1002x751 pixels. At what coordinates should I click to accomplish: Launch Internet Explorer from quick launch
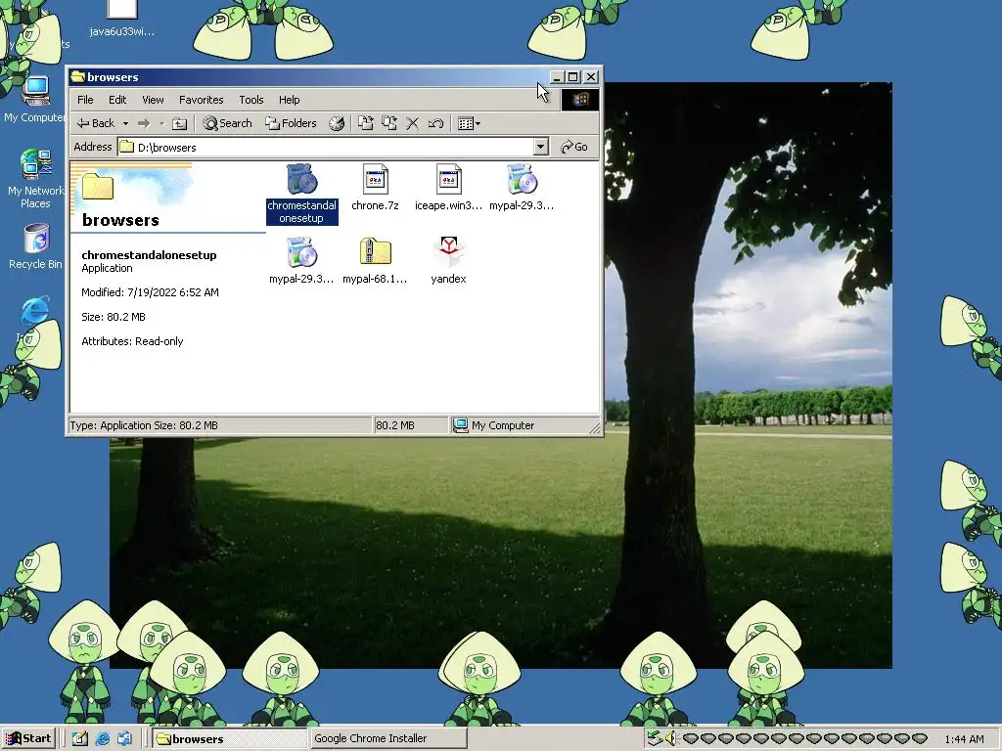click(102, 738)
